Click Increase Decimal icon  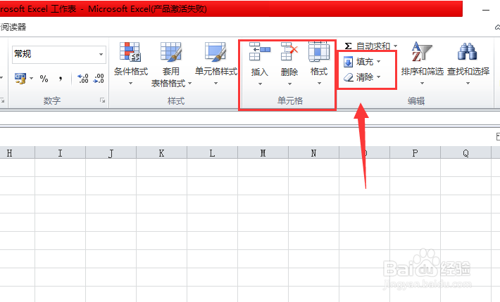coord(83,79)
